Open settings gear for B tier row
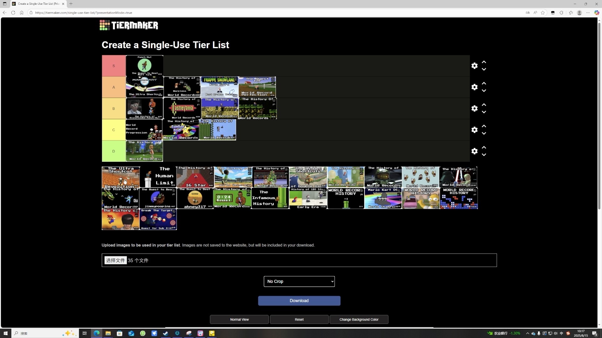The image size is (602, 338). [474, 108]
